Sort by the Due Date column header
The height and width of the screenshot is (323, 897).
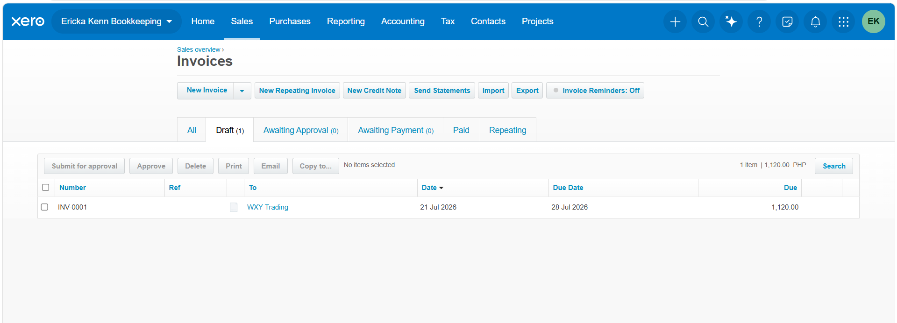(568, 188)
